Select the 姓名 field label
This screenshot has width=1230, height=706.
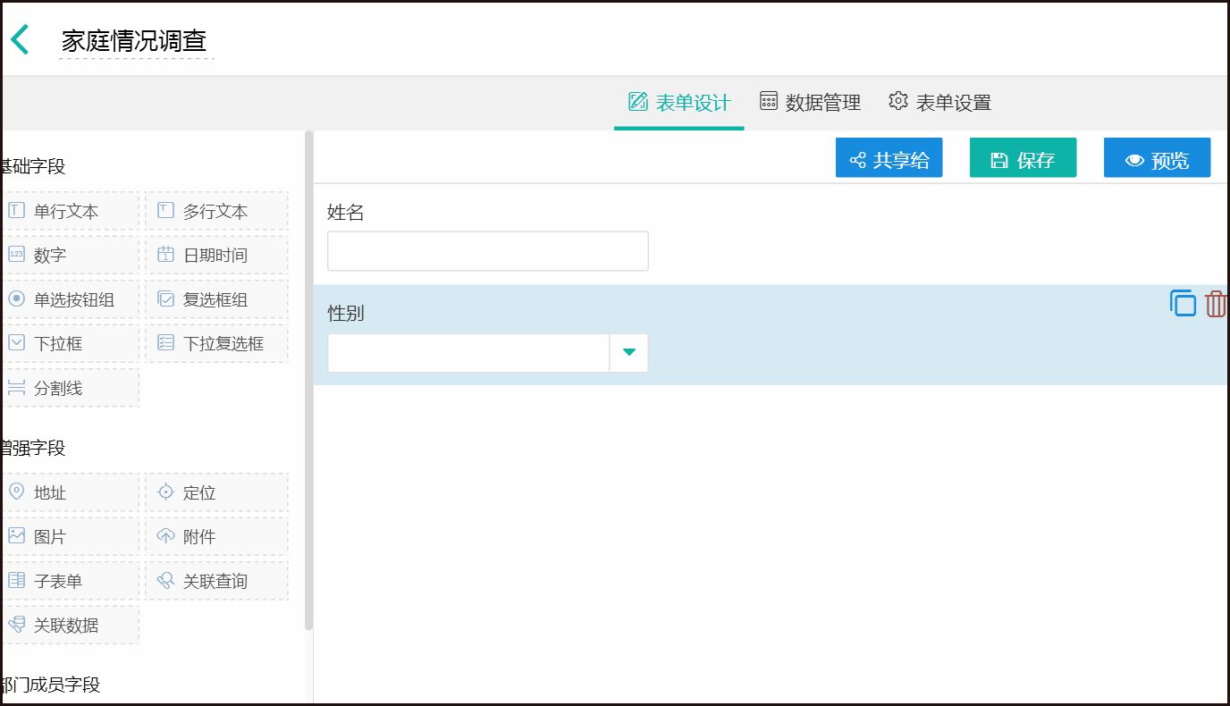click(x=346, y=213)
